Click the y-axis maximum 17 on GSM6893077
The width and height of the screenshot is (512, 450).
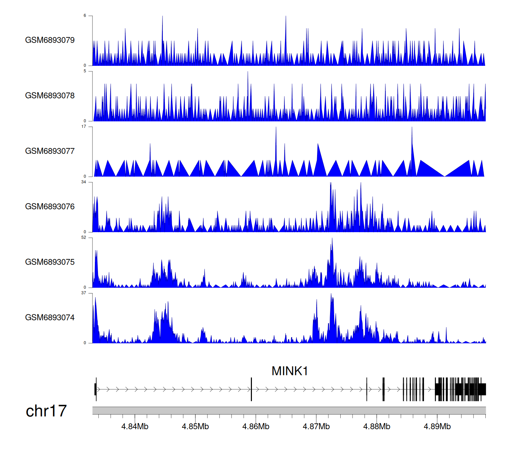[x=84, y=126]
